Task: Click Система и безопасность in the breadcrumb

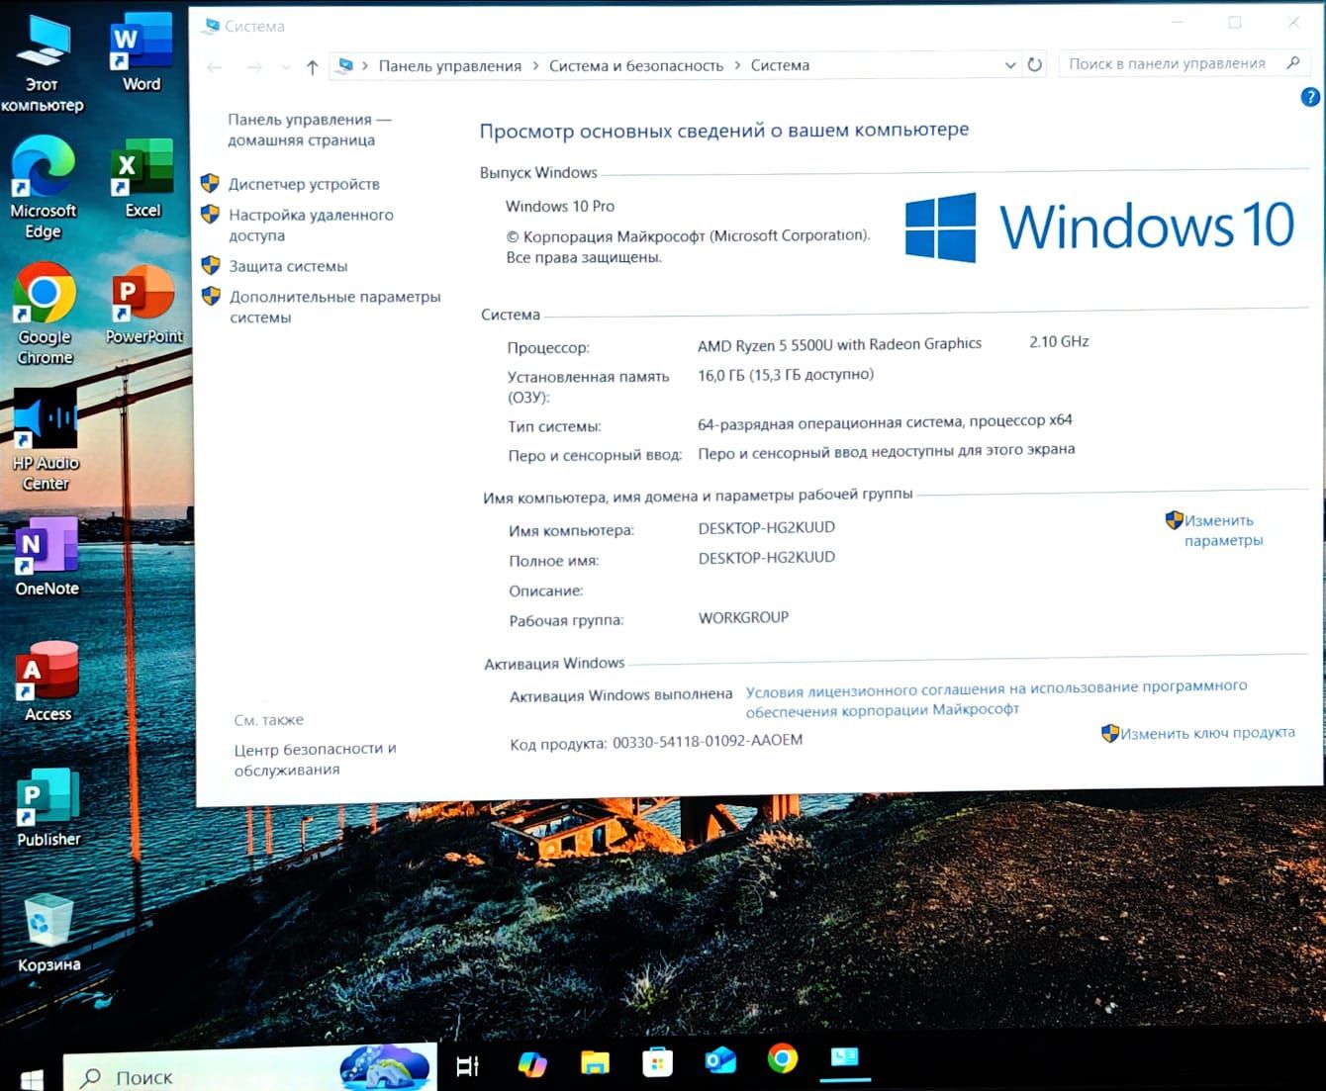Action: tap(636, 66)
